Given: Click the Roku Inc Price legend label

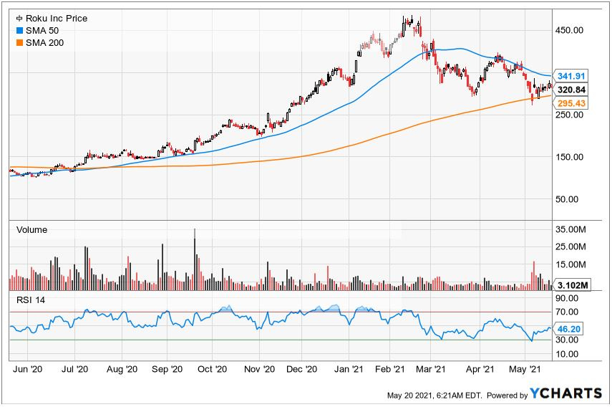Looking at the screenshot, I should 57,19.
